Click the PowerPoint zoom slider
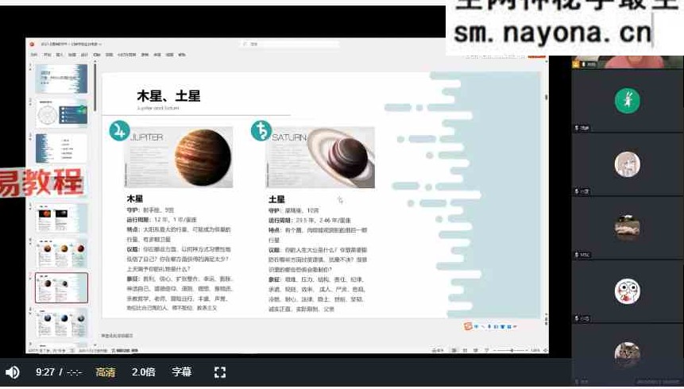 point(512,350)
